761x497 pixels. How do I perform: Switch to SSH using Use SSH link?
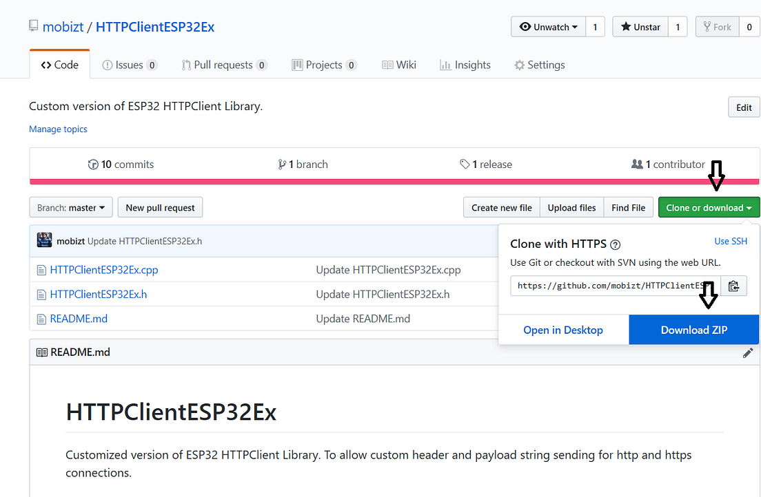tap(731, 241)
